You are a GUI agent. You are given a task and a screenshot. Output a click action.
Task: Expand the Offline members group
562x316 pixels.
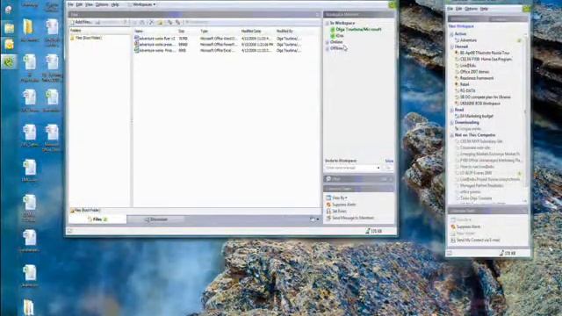(328, 48)
